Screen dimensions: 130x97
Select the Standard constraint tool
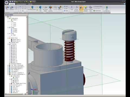point(12,8)
